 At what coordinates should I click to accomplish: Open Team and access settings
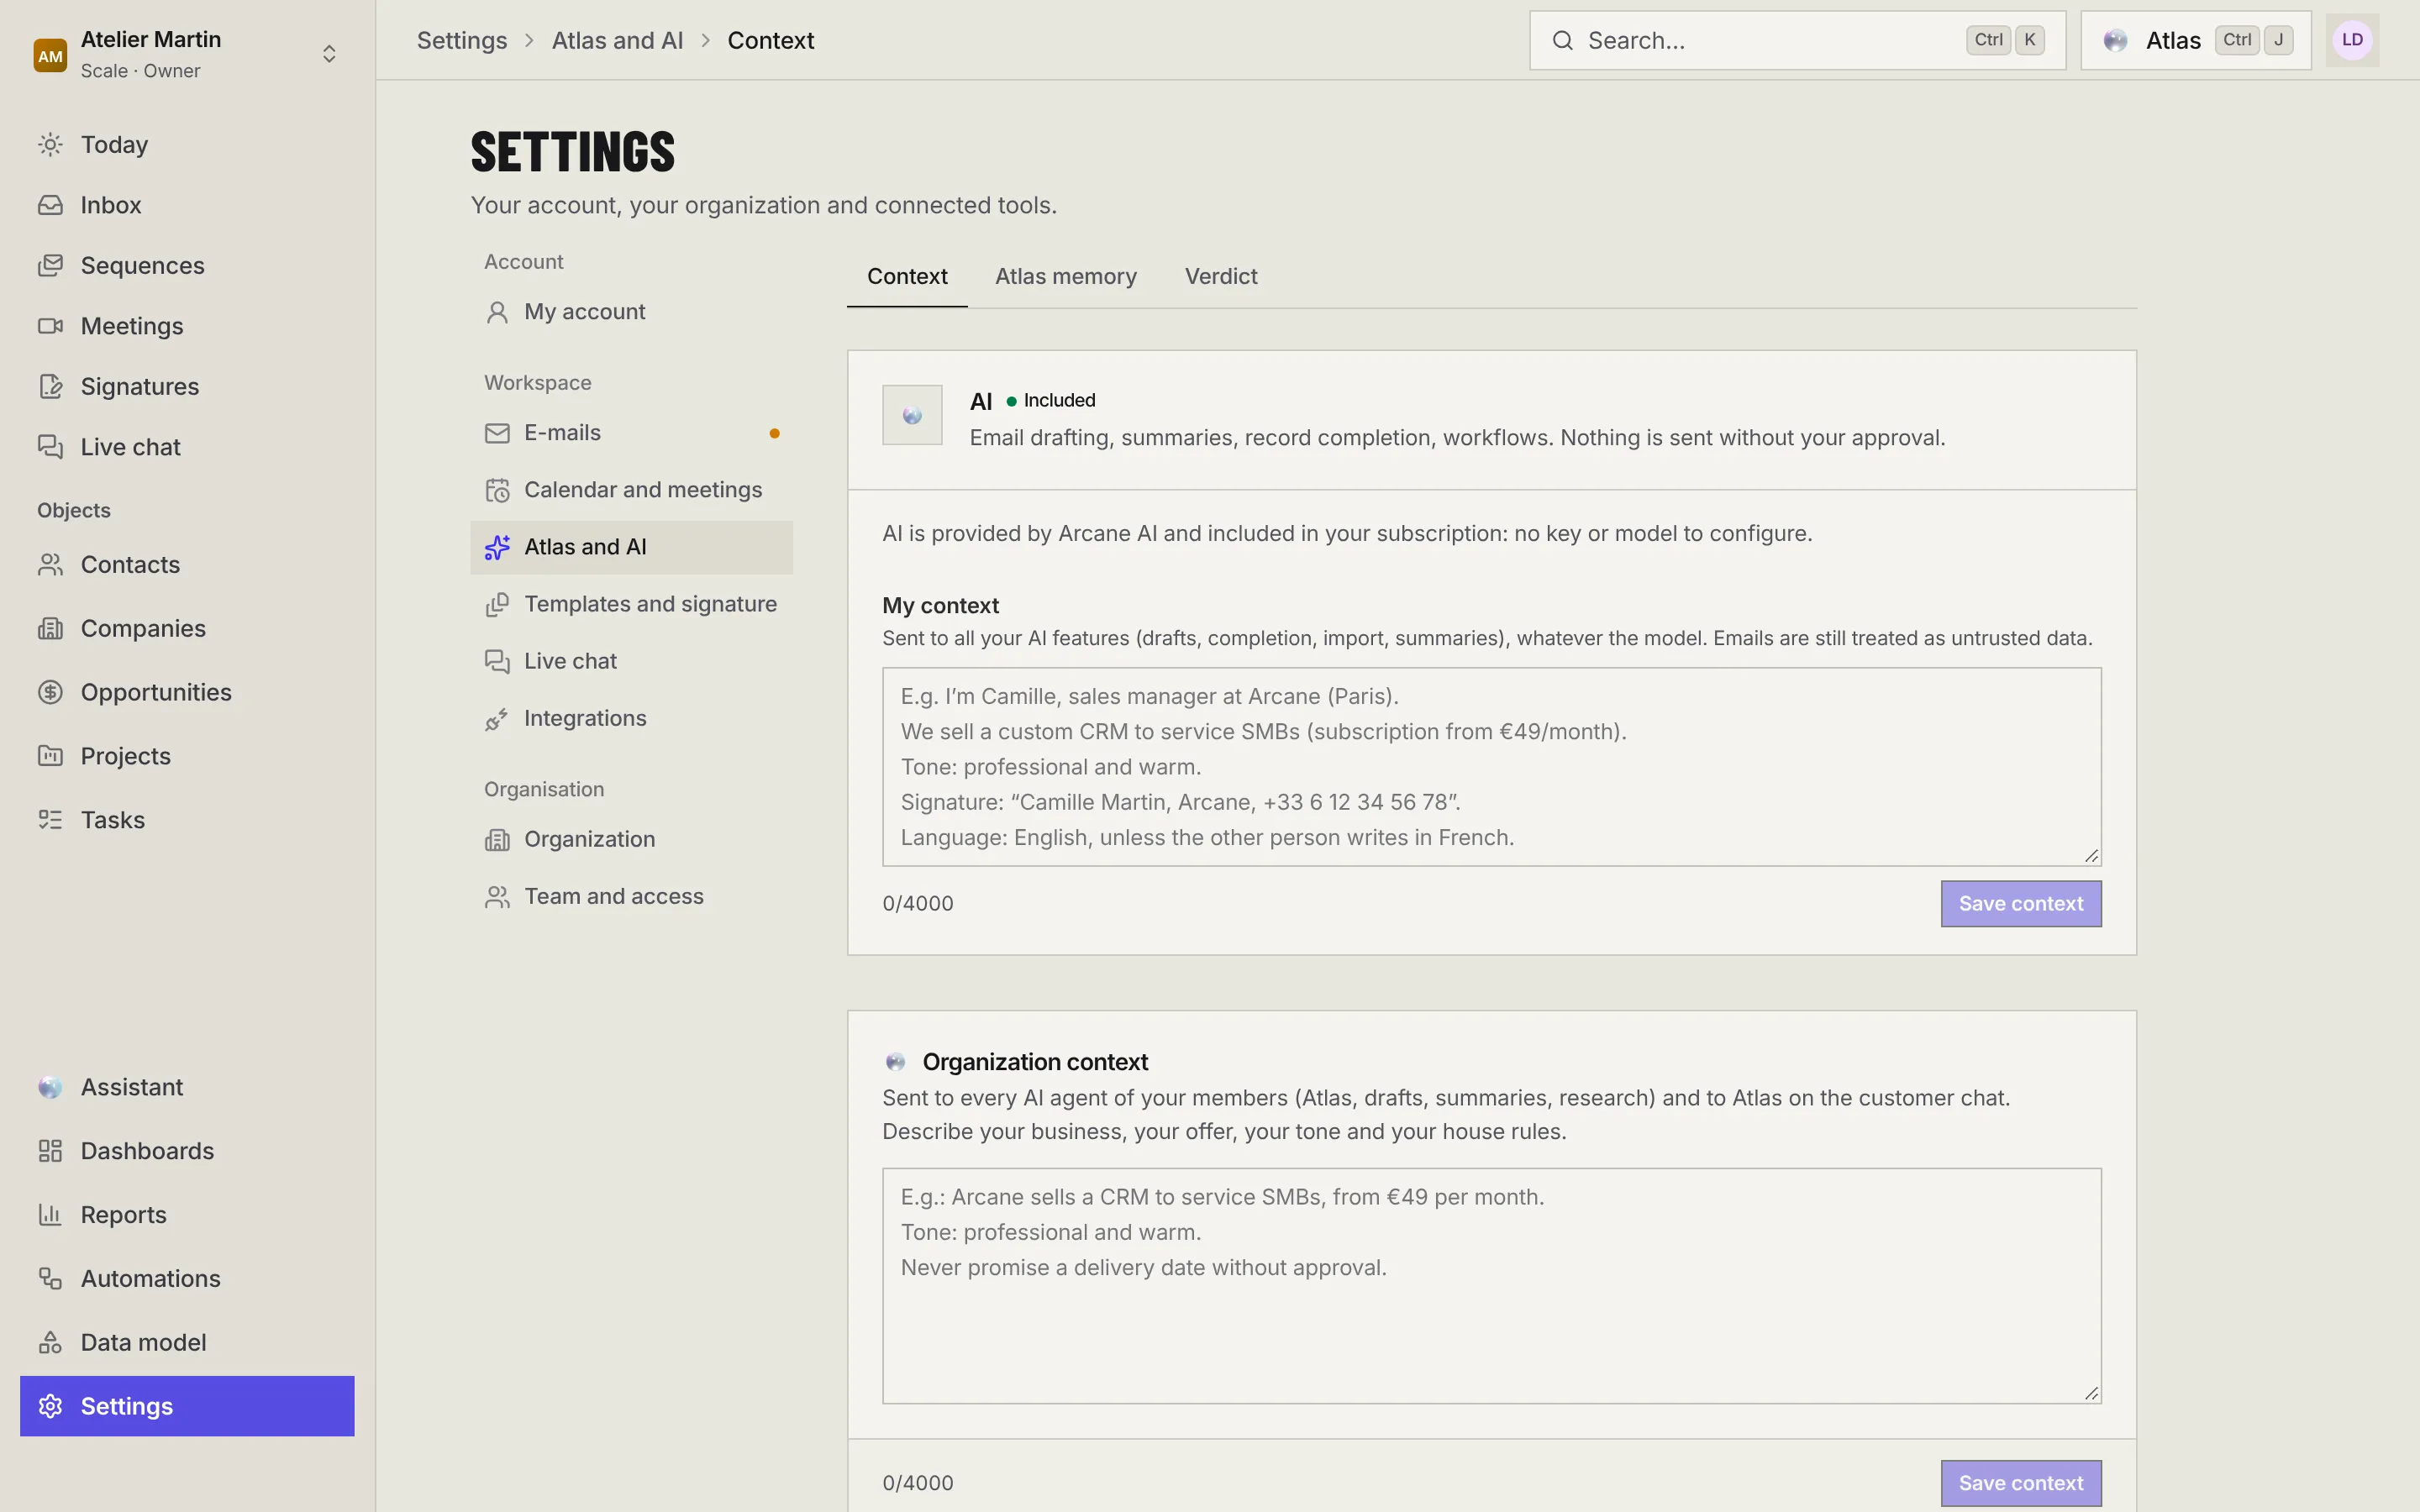pos(631,896)
